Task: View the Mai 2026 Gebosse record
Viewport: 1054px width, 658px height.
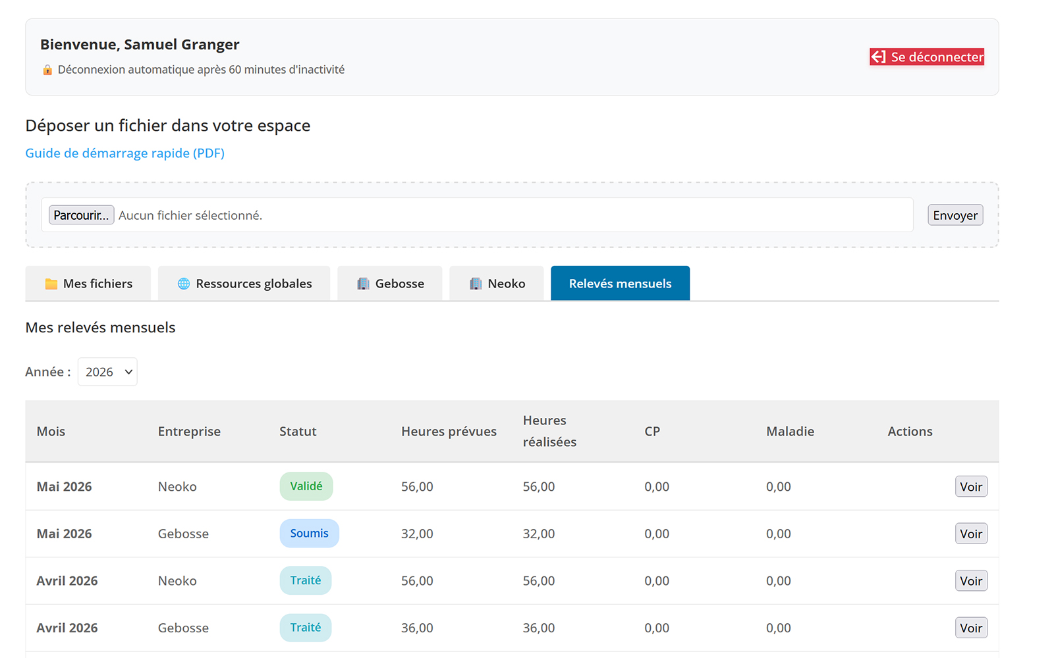Action: pyautogui.click(x=971, y=534)
